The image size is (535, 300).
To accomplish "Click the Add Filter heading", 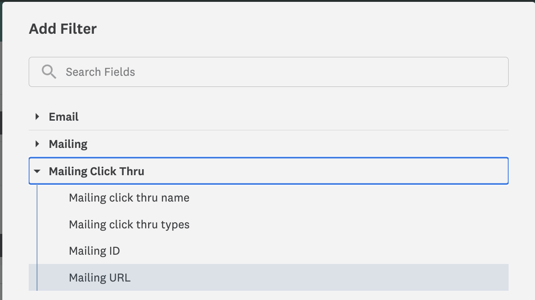I will 62,29.
